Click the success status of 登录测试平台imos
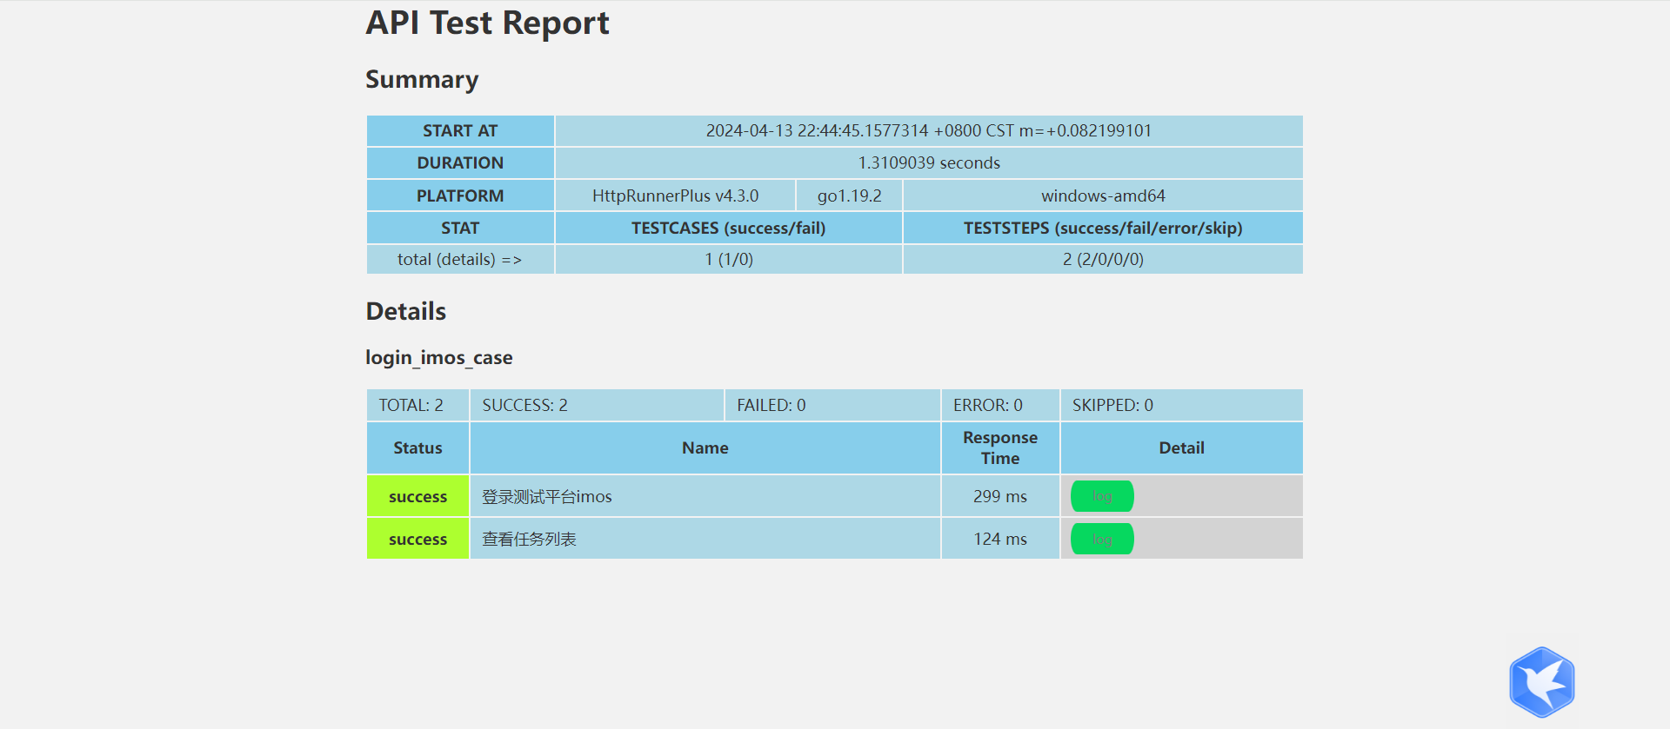The image size is (1670, 729). click(x=417, y=496)
